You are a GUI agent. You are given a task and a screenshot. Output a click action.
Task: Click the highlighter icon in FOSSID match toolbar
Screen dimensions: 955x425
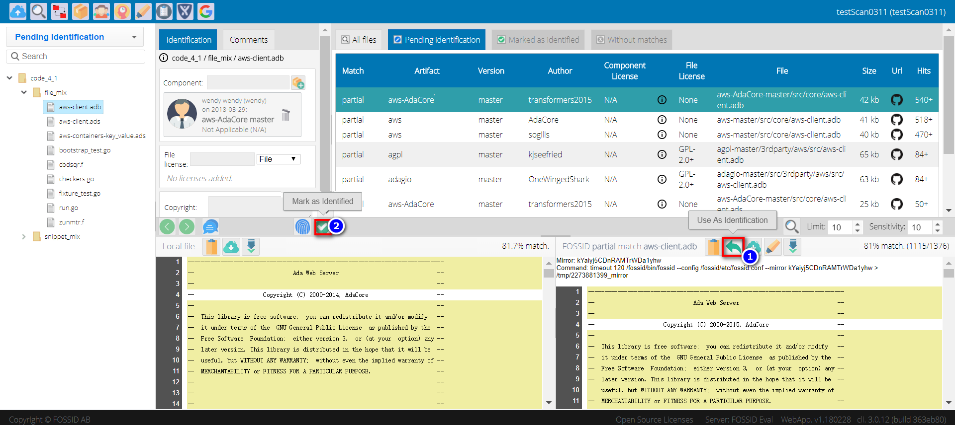[x=773, y=246]
